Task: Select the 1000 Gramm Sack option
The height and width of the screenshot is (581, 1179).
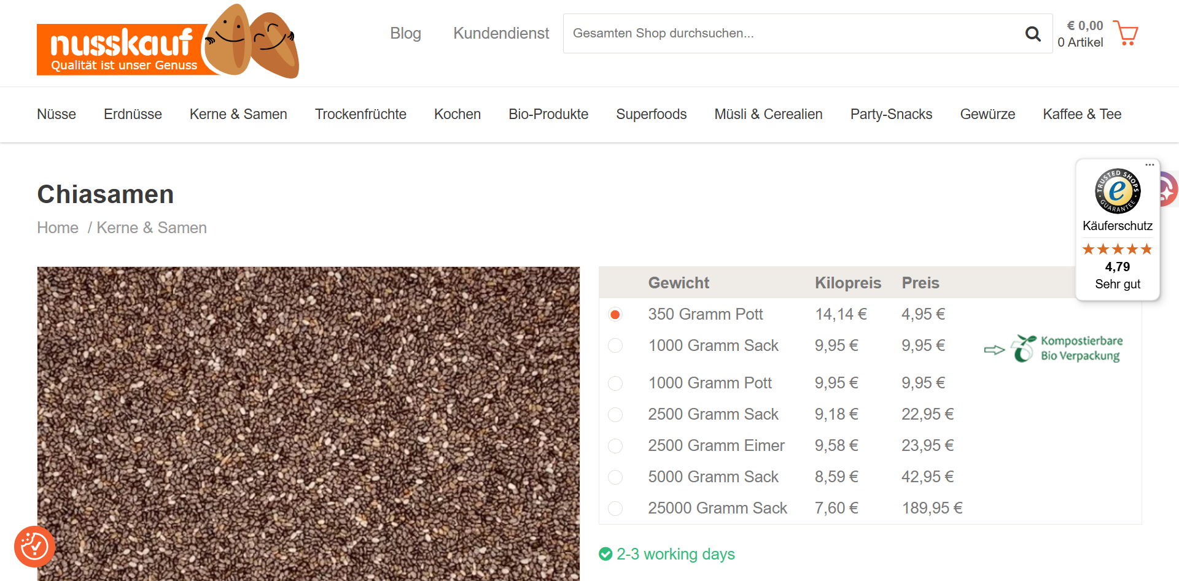Action: tap(615, 345)
